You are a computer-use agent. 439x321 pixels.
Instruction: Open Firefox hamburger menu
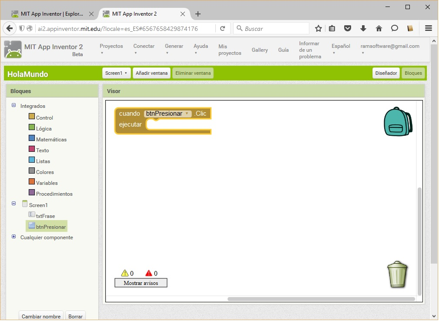428,28
